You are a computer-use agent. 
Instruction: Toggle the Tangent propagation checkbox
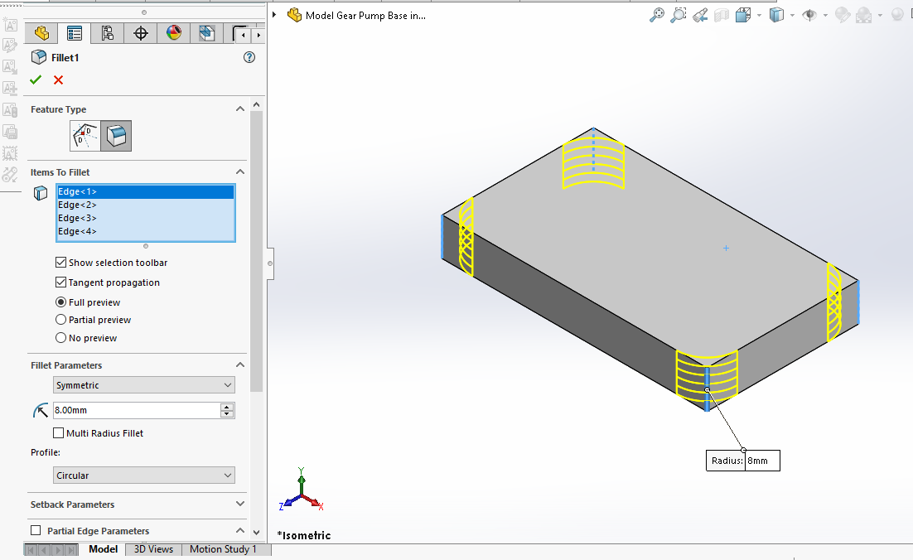(x=60, y=282)
